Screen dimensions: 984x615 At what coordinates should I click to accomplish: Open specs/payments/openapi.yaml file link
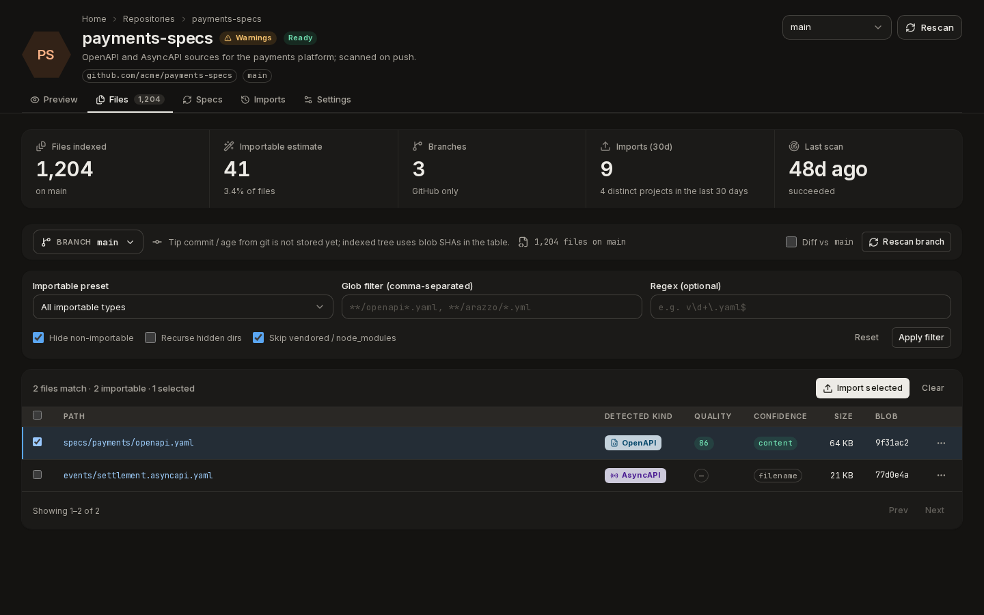[128, 443]
